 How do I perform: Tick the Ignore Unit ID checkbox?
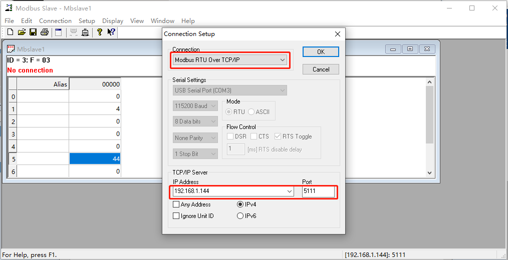[x=176, y=216]
